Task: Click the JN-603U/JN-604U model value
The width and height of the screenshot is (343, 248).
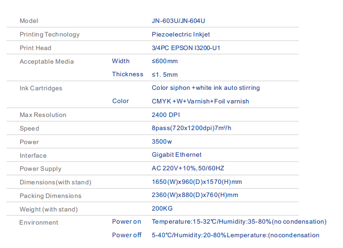Action: tap(179, 21)
